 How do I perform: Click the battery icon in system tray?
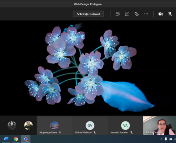coord(171,139)
